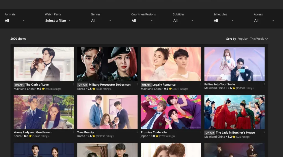Click '(138382 ratings)' under Falling Into Your Smile
The height and width of the screenshot is (157, 283).
(x=245, y=88)
